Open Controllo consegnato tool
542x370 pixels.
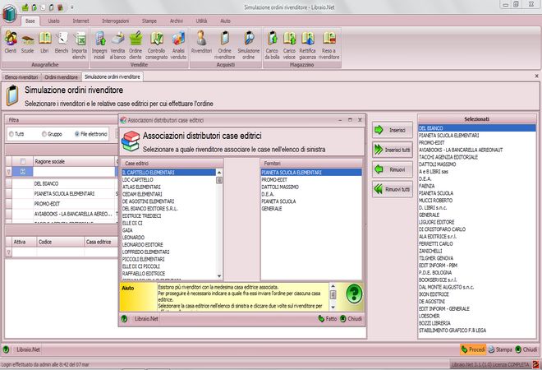[x=156, y=45]
